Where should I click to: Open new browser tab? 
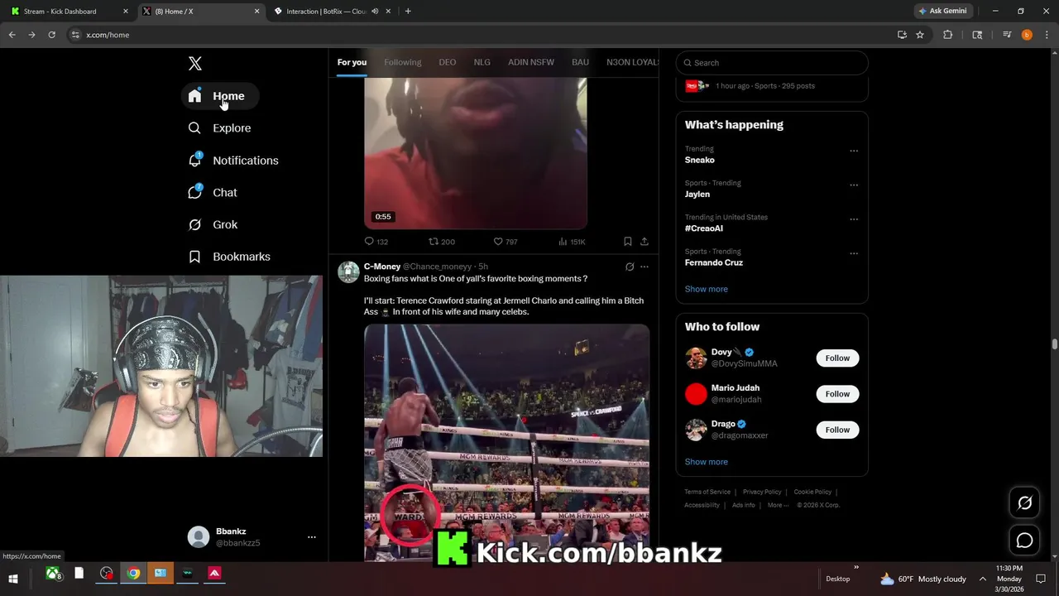tap(408, 11)
